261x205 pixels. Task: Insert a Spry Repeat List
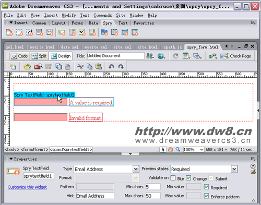click(40, 32)
